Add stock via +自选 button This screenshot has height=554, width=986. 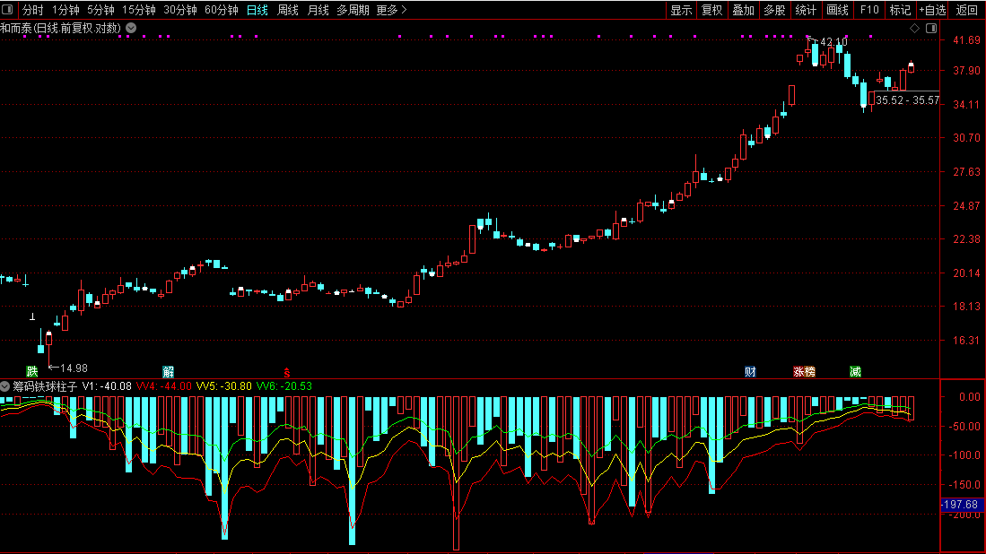tap(932, 10)
